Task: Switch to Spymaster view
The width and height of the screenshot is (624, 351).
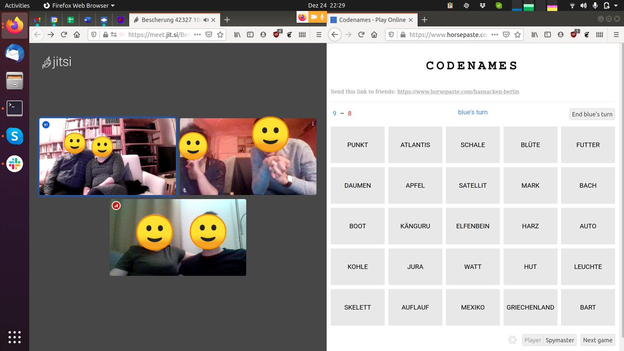Action: (x=560, y=340)
